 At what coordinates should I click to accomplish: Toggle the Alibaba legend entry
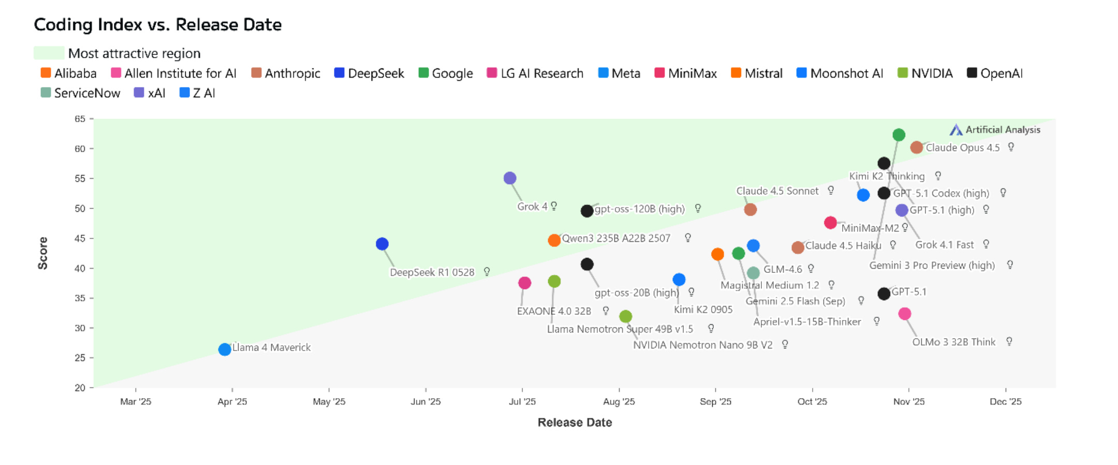pyautogui.click(x=69, y=74)
